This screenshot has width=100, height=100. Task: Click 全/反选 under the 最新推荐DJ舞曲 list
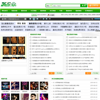click(33, 73)
